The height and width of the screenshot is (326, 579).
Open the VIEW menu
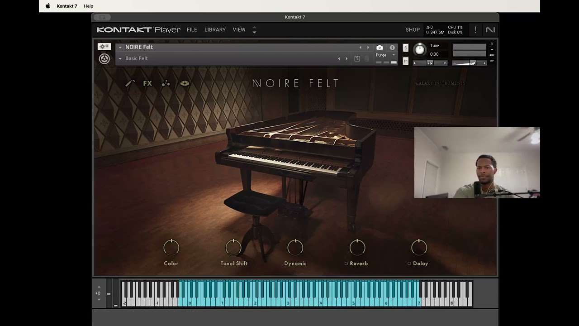tap(239, 29)
